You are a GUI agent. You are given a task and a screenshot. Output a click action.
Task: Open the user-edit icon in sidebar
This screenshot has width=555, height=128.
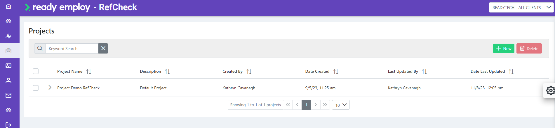8,36
